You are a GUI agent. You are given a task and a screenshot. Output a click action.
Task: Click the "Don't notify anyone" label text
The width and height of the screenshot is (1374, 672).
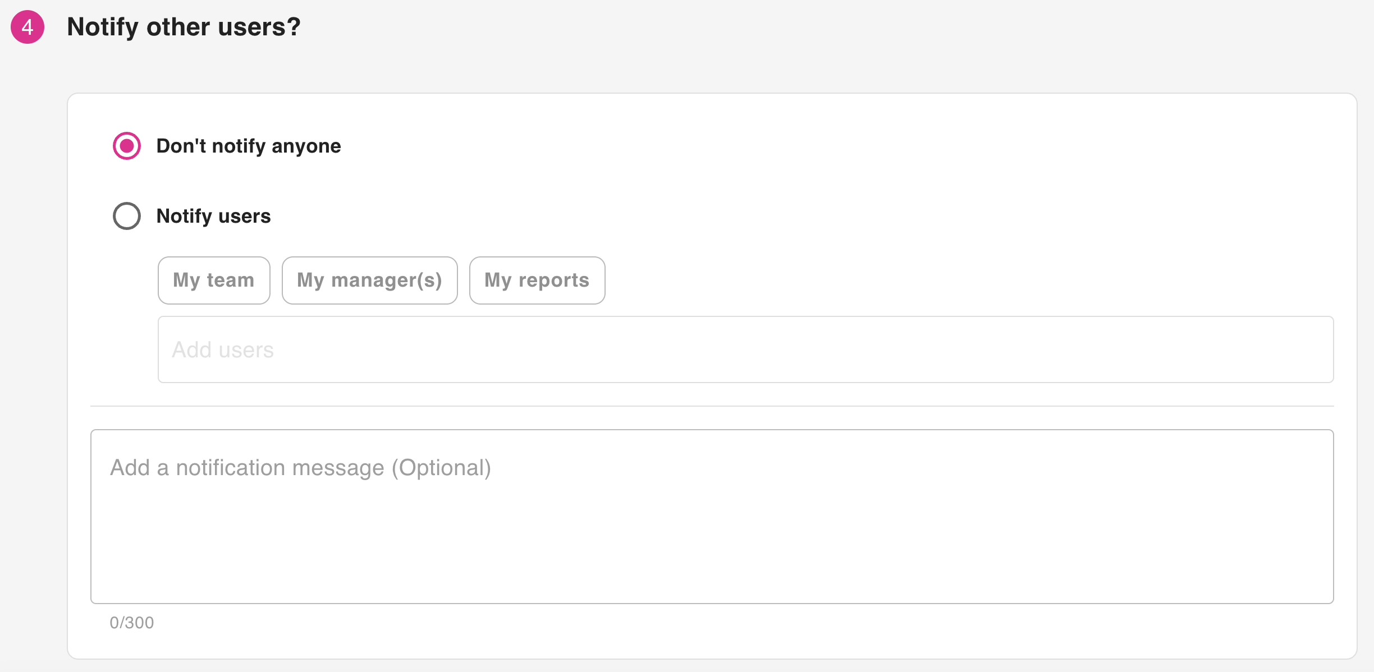[249, 146]
